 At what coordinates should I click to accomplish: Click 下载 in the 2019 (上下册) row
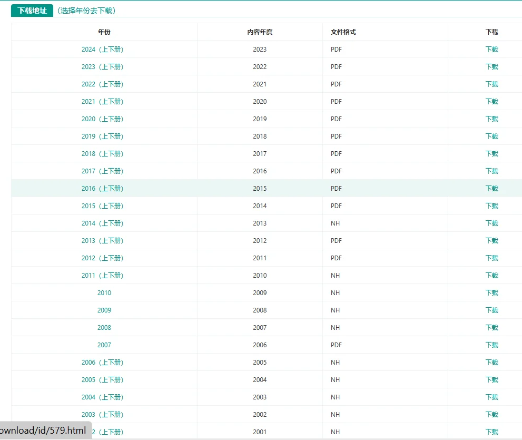tap(491, 136)
